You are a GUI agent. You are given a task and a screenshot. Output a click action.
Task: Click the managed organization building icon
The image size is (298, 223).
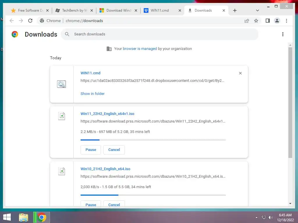[109, 49]
